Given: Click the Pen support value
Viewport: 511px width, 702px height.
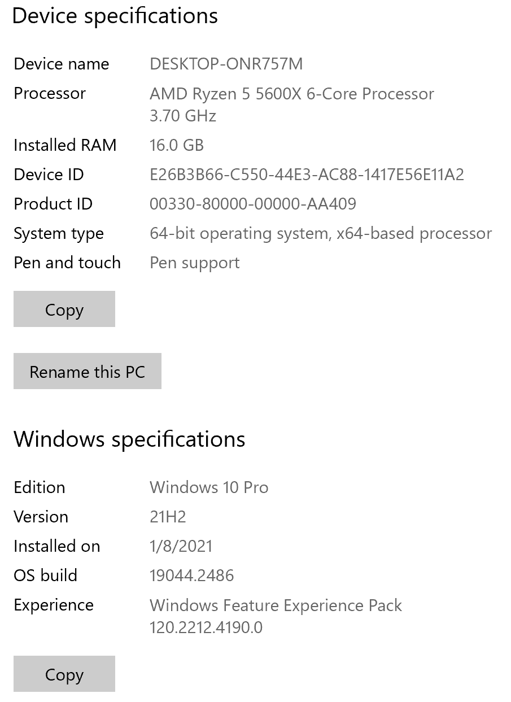Looking at the screenshot, I should point(194,263).
